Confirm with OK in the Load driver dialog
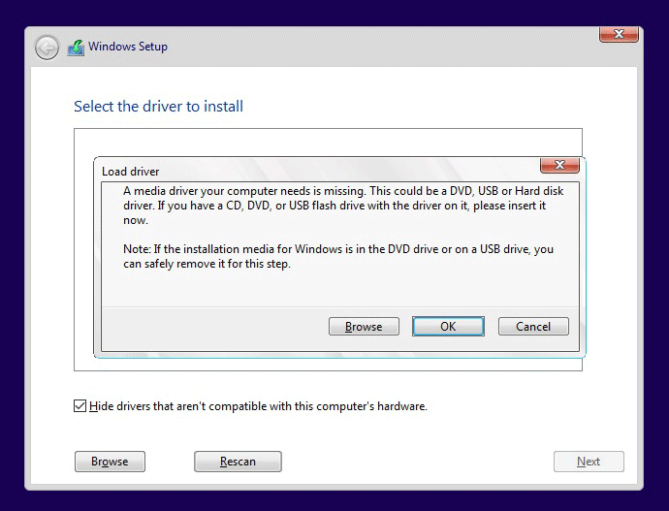This screenshot has height=511, width=669. coord(448,327)
